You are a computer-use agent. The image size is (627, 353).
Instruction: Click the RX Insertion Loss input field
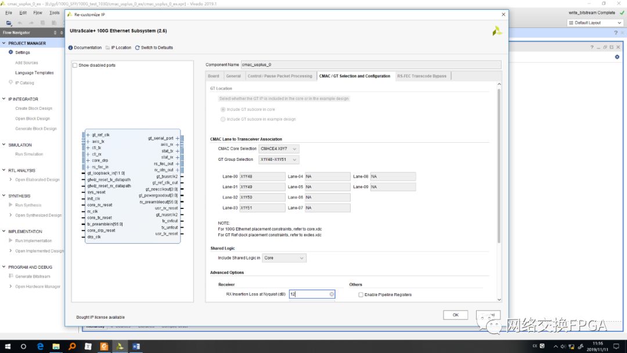pyautogui.click(x=312, y=294)
